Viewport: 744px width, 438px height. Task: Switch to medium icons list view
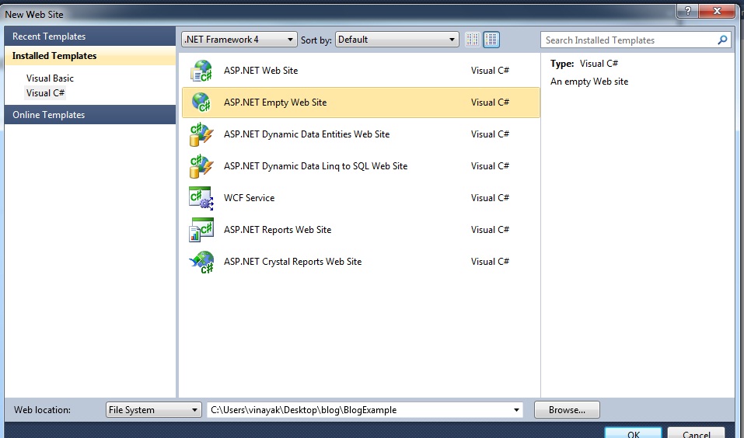click(491, 40)
